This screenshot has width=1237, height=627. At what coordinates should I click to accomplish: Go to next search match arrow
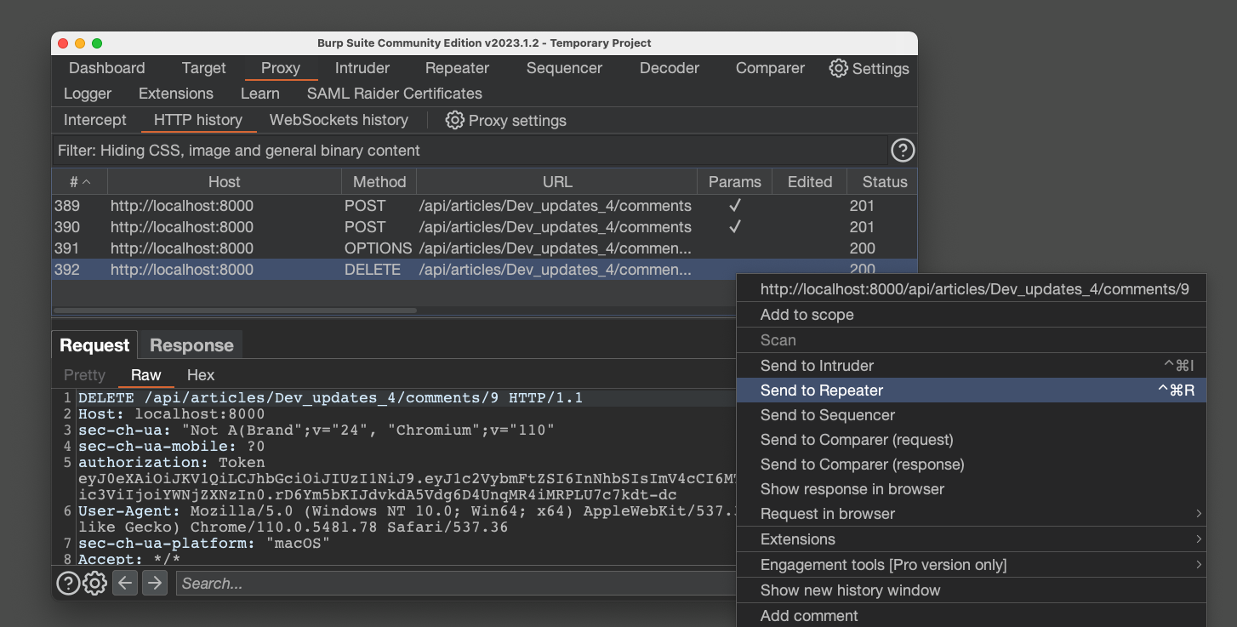click(x=154, y=583)
